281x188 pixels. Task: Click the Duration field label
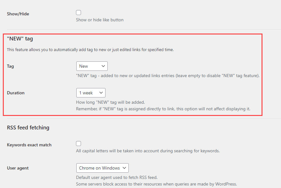click(x=16, y=93)
